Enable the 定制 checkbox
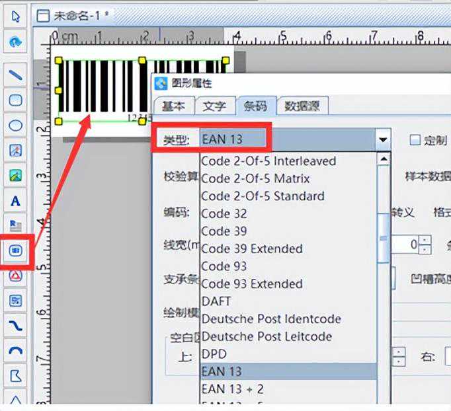Viewport: 451px width, 411px height. [x=415, y=140]
